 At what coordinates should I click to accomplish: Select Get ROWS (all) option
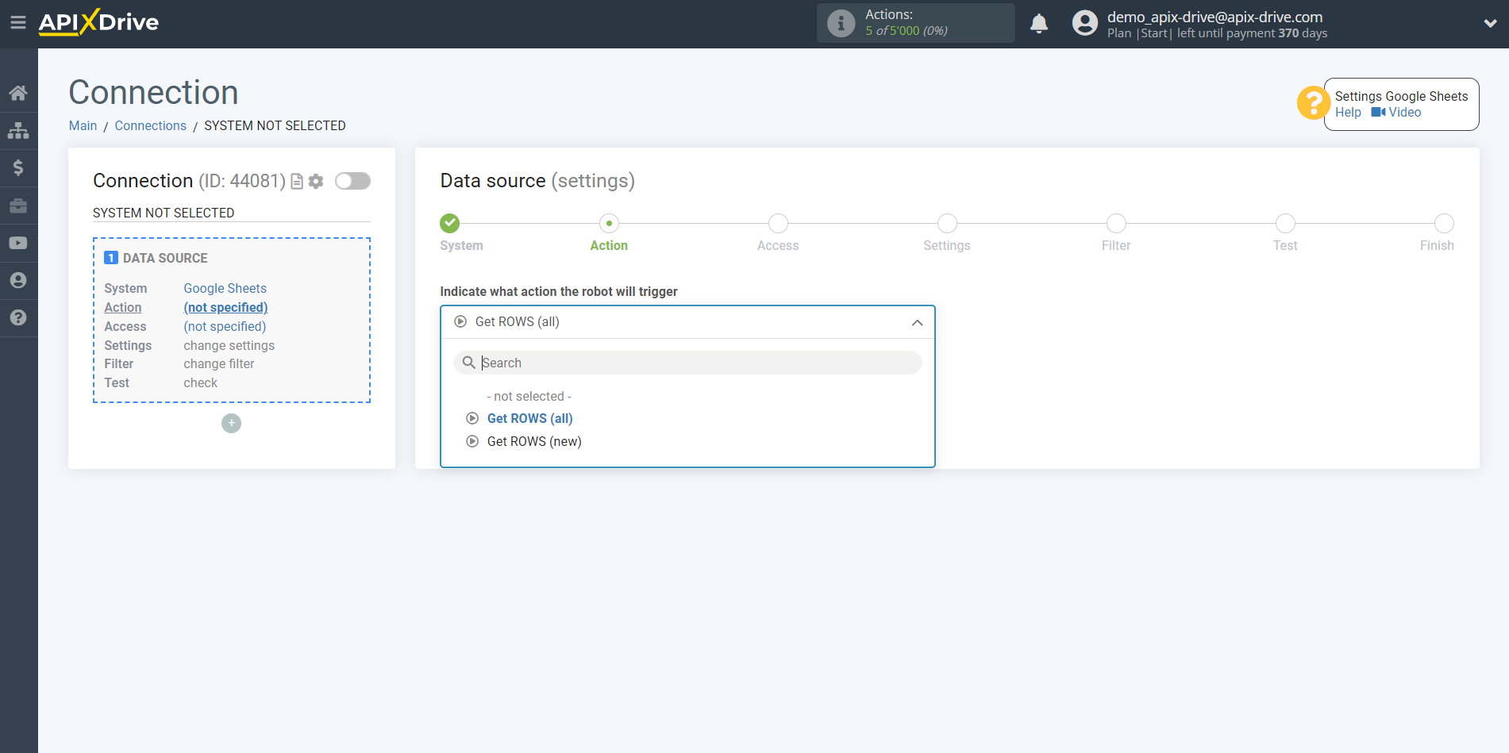tap(529, 418)
